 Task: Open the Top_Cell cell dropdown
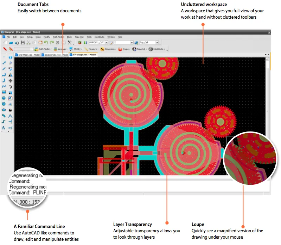click(x=157, y=42)
